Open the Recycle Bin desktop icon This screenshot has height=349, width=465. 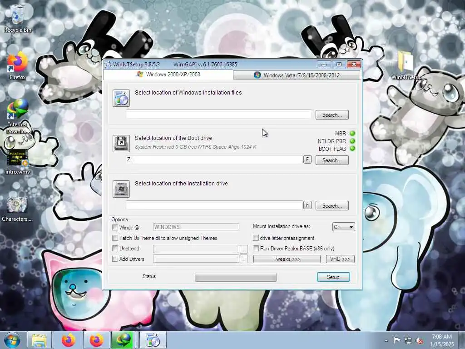coord(18,18)
